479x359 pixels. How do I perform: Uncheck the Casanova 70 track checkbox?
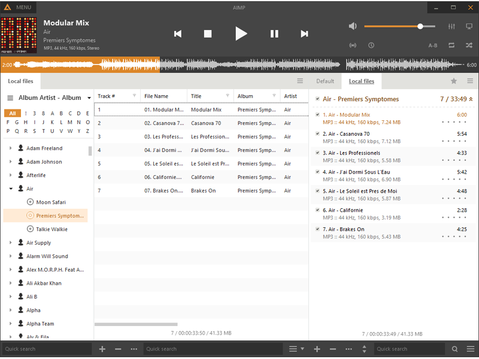(317, 133)
